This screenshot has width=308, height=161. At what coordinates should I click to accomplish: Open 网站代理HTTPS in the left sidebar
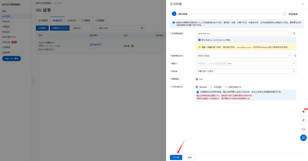point(9,37)
